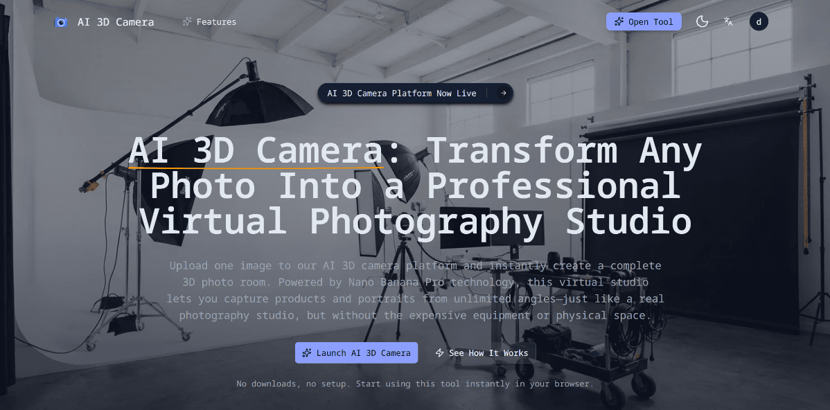
Task: Click the lightning icon on See How It Works
Action: [x=439, y=353]
